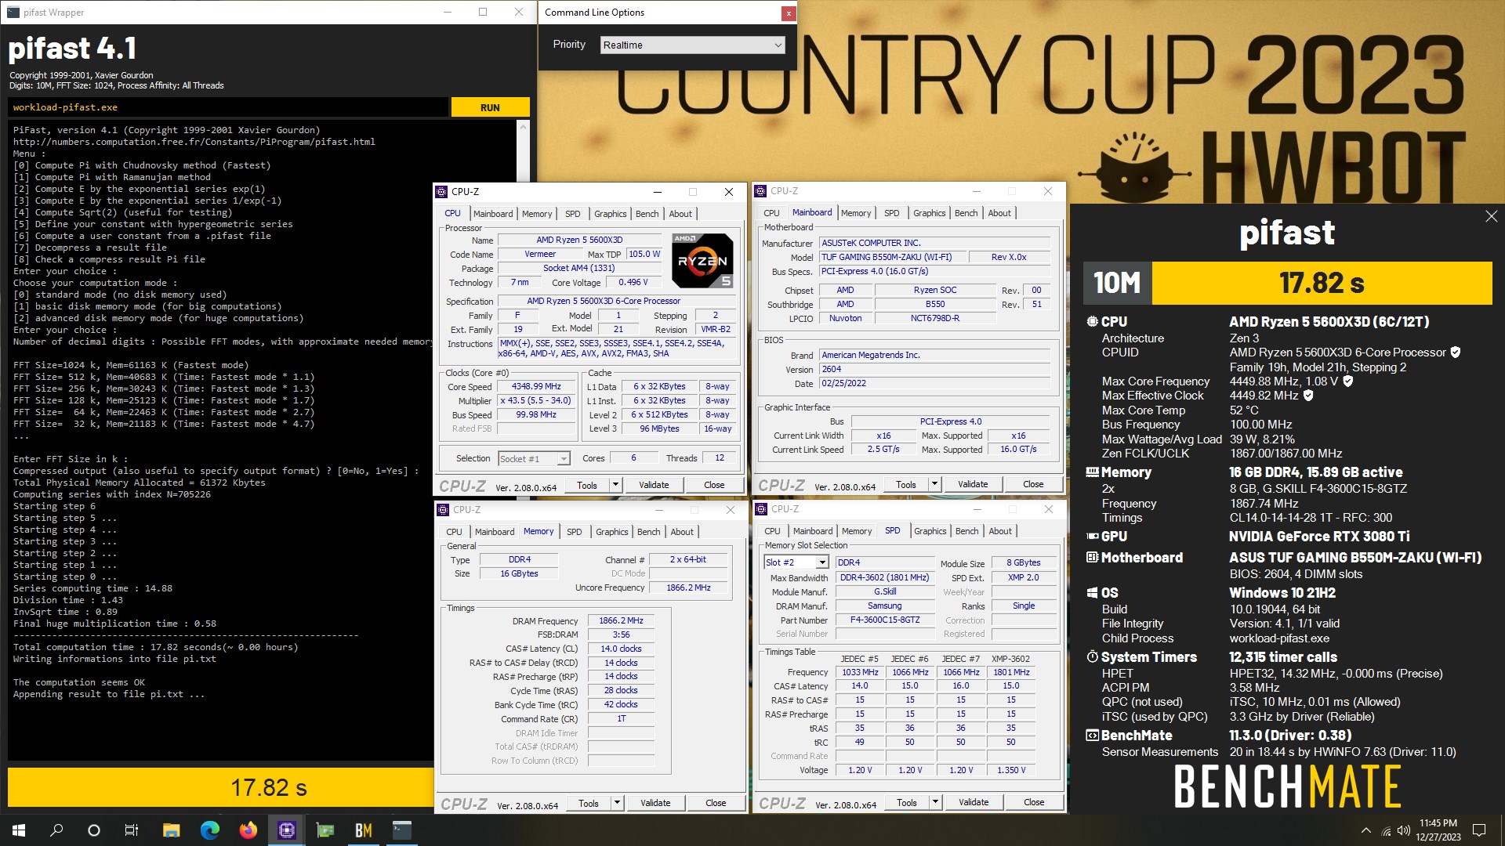The height and width of the screenshot is (846, 1505).
Task: Click the OS Windows logo icon in BenchMate
Action: [1092, 593]
